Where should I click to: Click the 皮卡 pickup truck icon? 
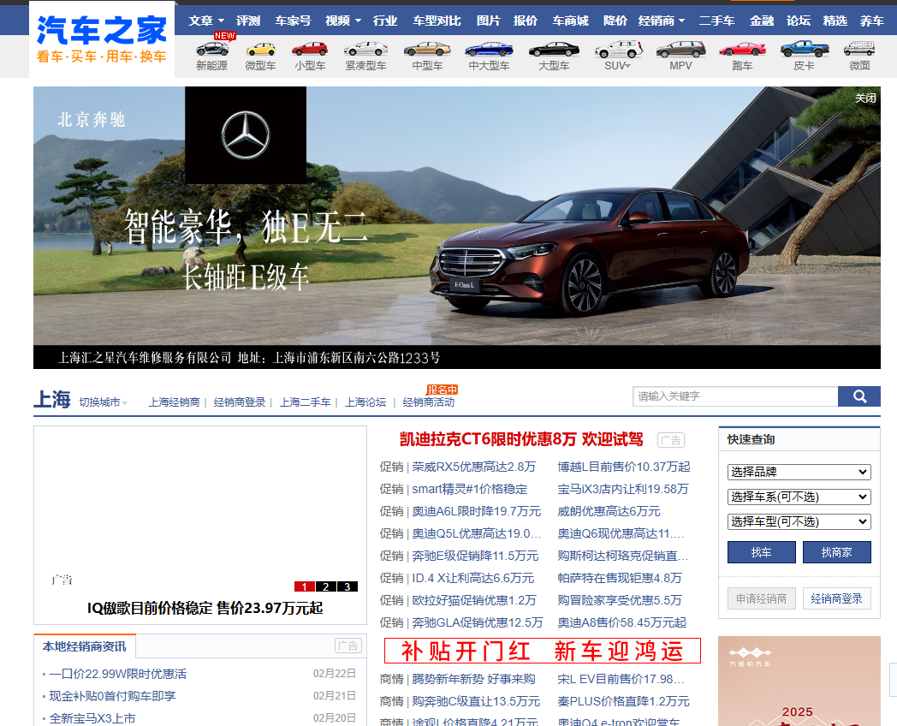[804, 50]
